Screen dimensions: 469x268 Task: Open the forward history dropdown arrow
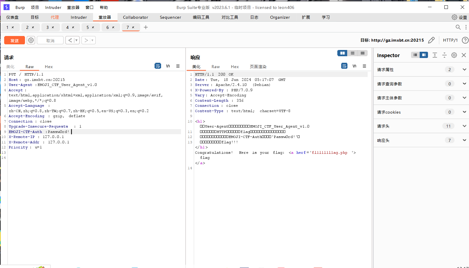(x=92, y=40)
